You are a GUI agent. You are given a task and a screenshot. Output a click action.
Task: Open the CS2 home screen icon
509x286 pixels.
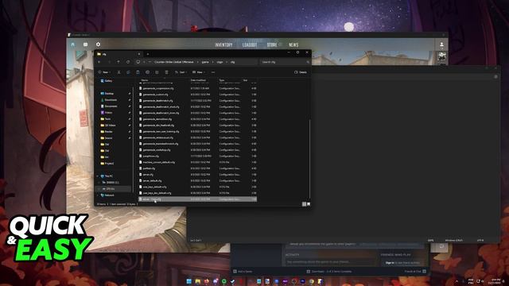click(72, 44)
